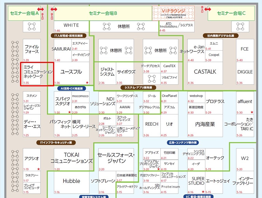
Task: Click the セミナー会場B seminar room label
Action: tap(103, 13)
